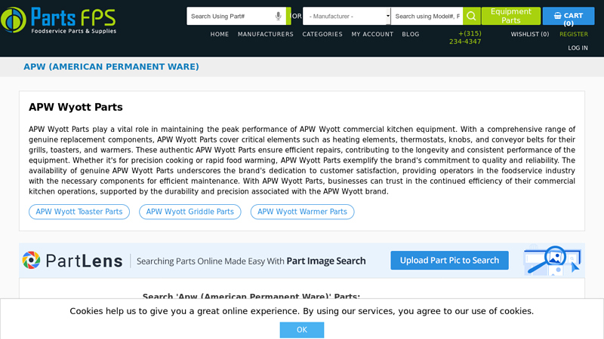
Task: Click APW (American Permanent Ware) breadcrumb heading
Action: point(111,67)
